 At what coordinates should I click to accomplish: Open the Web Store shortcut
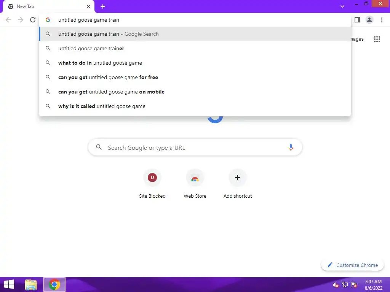pos(195,184)
